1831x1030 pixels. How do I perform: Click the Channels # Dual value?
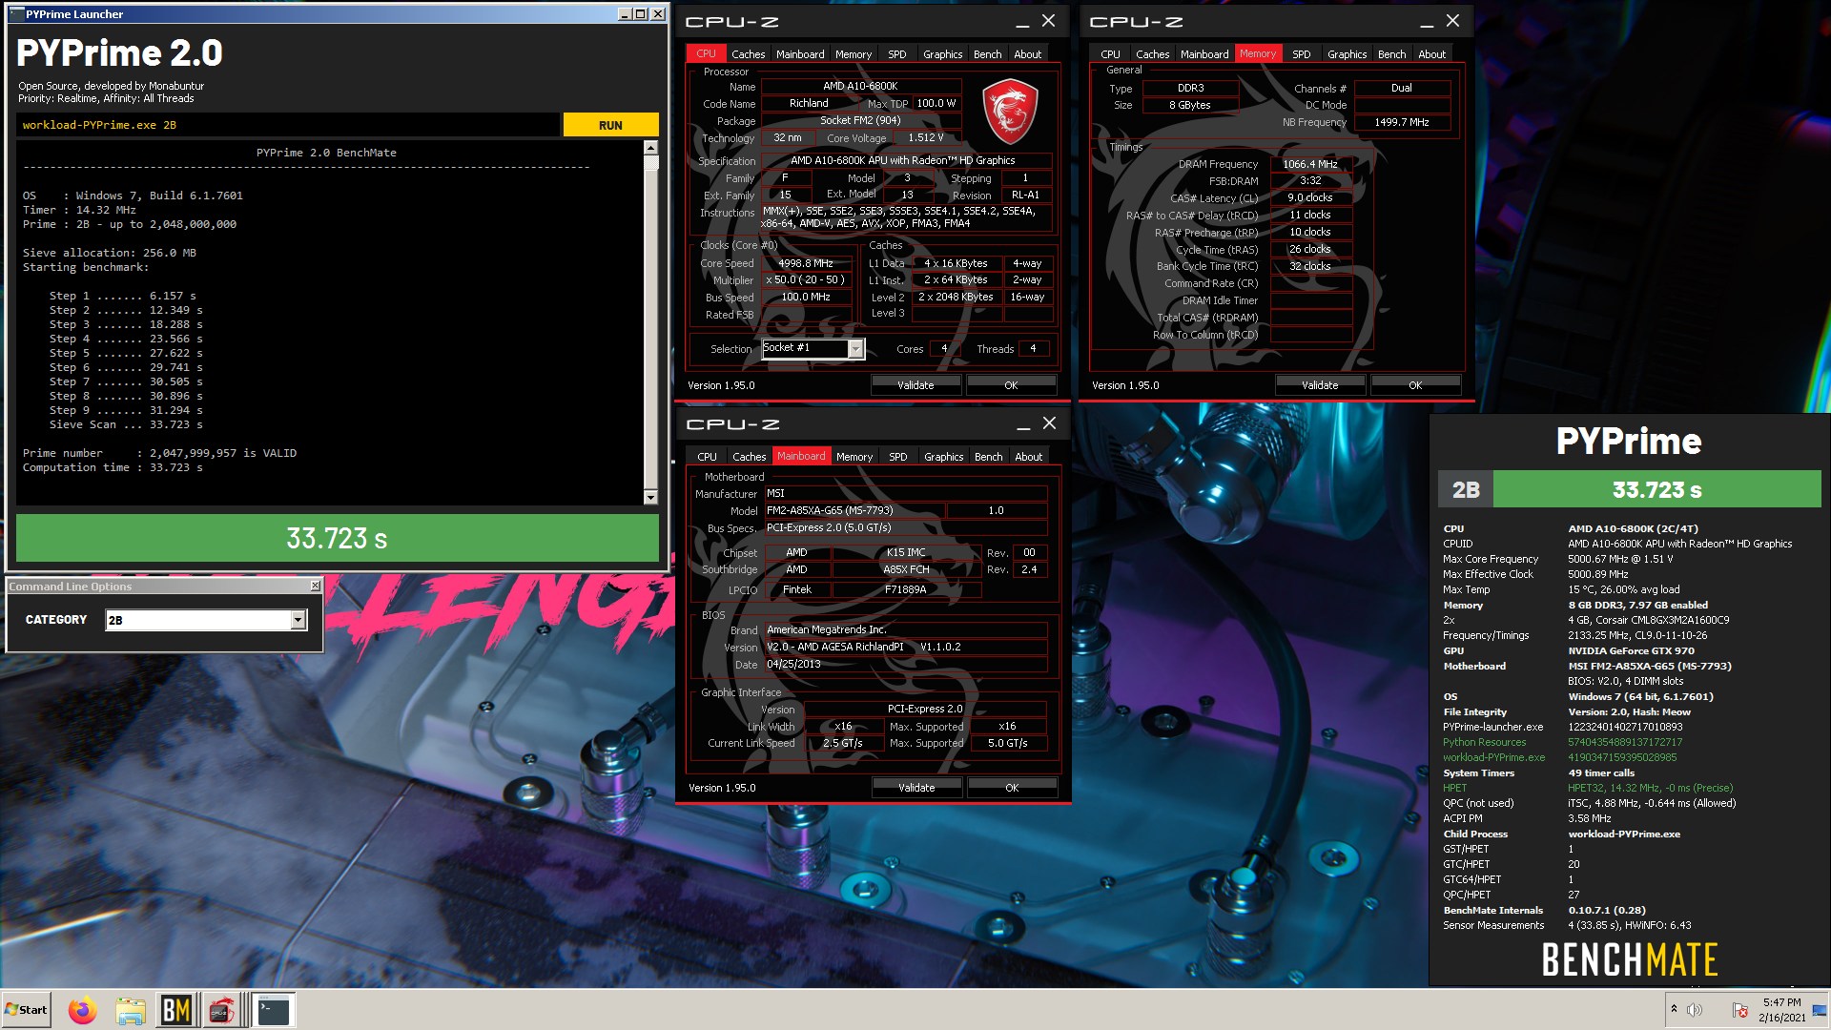point(1401,88)
